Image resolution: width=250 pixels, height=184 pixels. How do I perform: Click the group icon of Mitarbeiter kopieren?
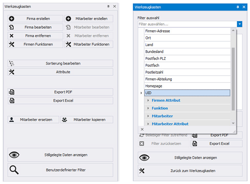click(x=64, y=120)
